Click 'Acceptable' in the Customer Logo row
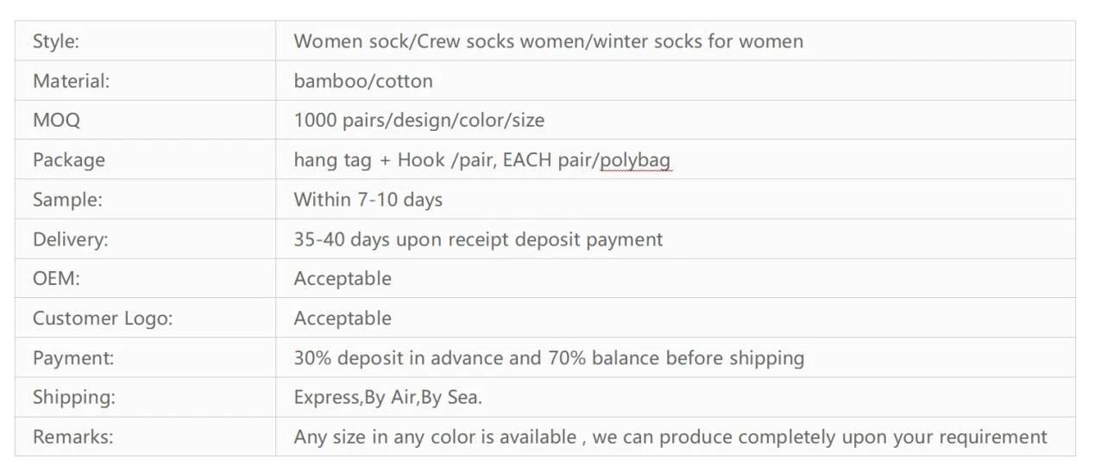Screen dimensions: 1095x465 [x=343, y=319]
